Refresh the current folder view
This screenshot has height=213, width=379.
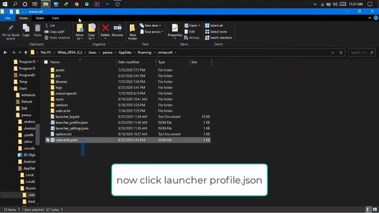coord(341,53)
